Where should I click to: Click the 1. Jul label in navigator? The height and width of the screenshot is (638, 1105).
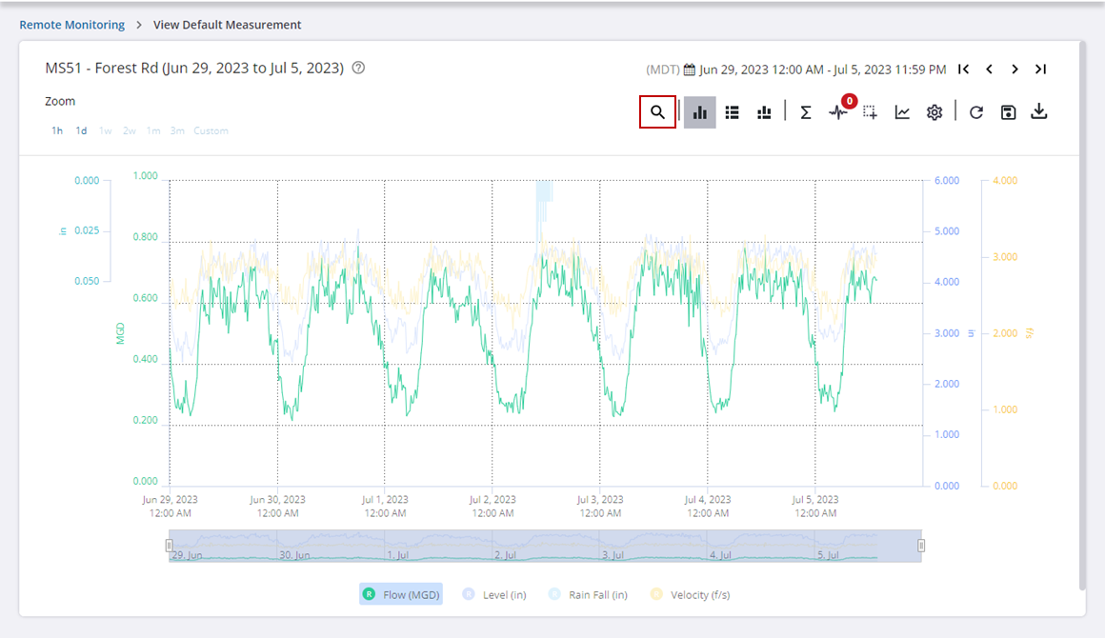[397, 555]
